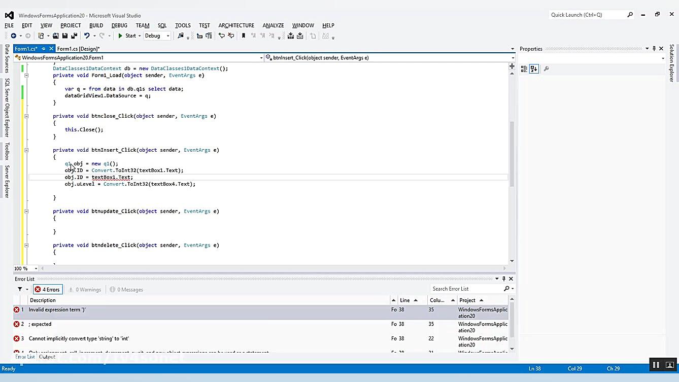Click the Save All toolbar icon
Image resolution: width=679 pixels, height=382 pixels.
point(74,36)
